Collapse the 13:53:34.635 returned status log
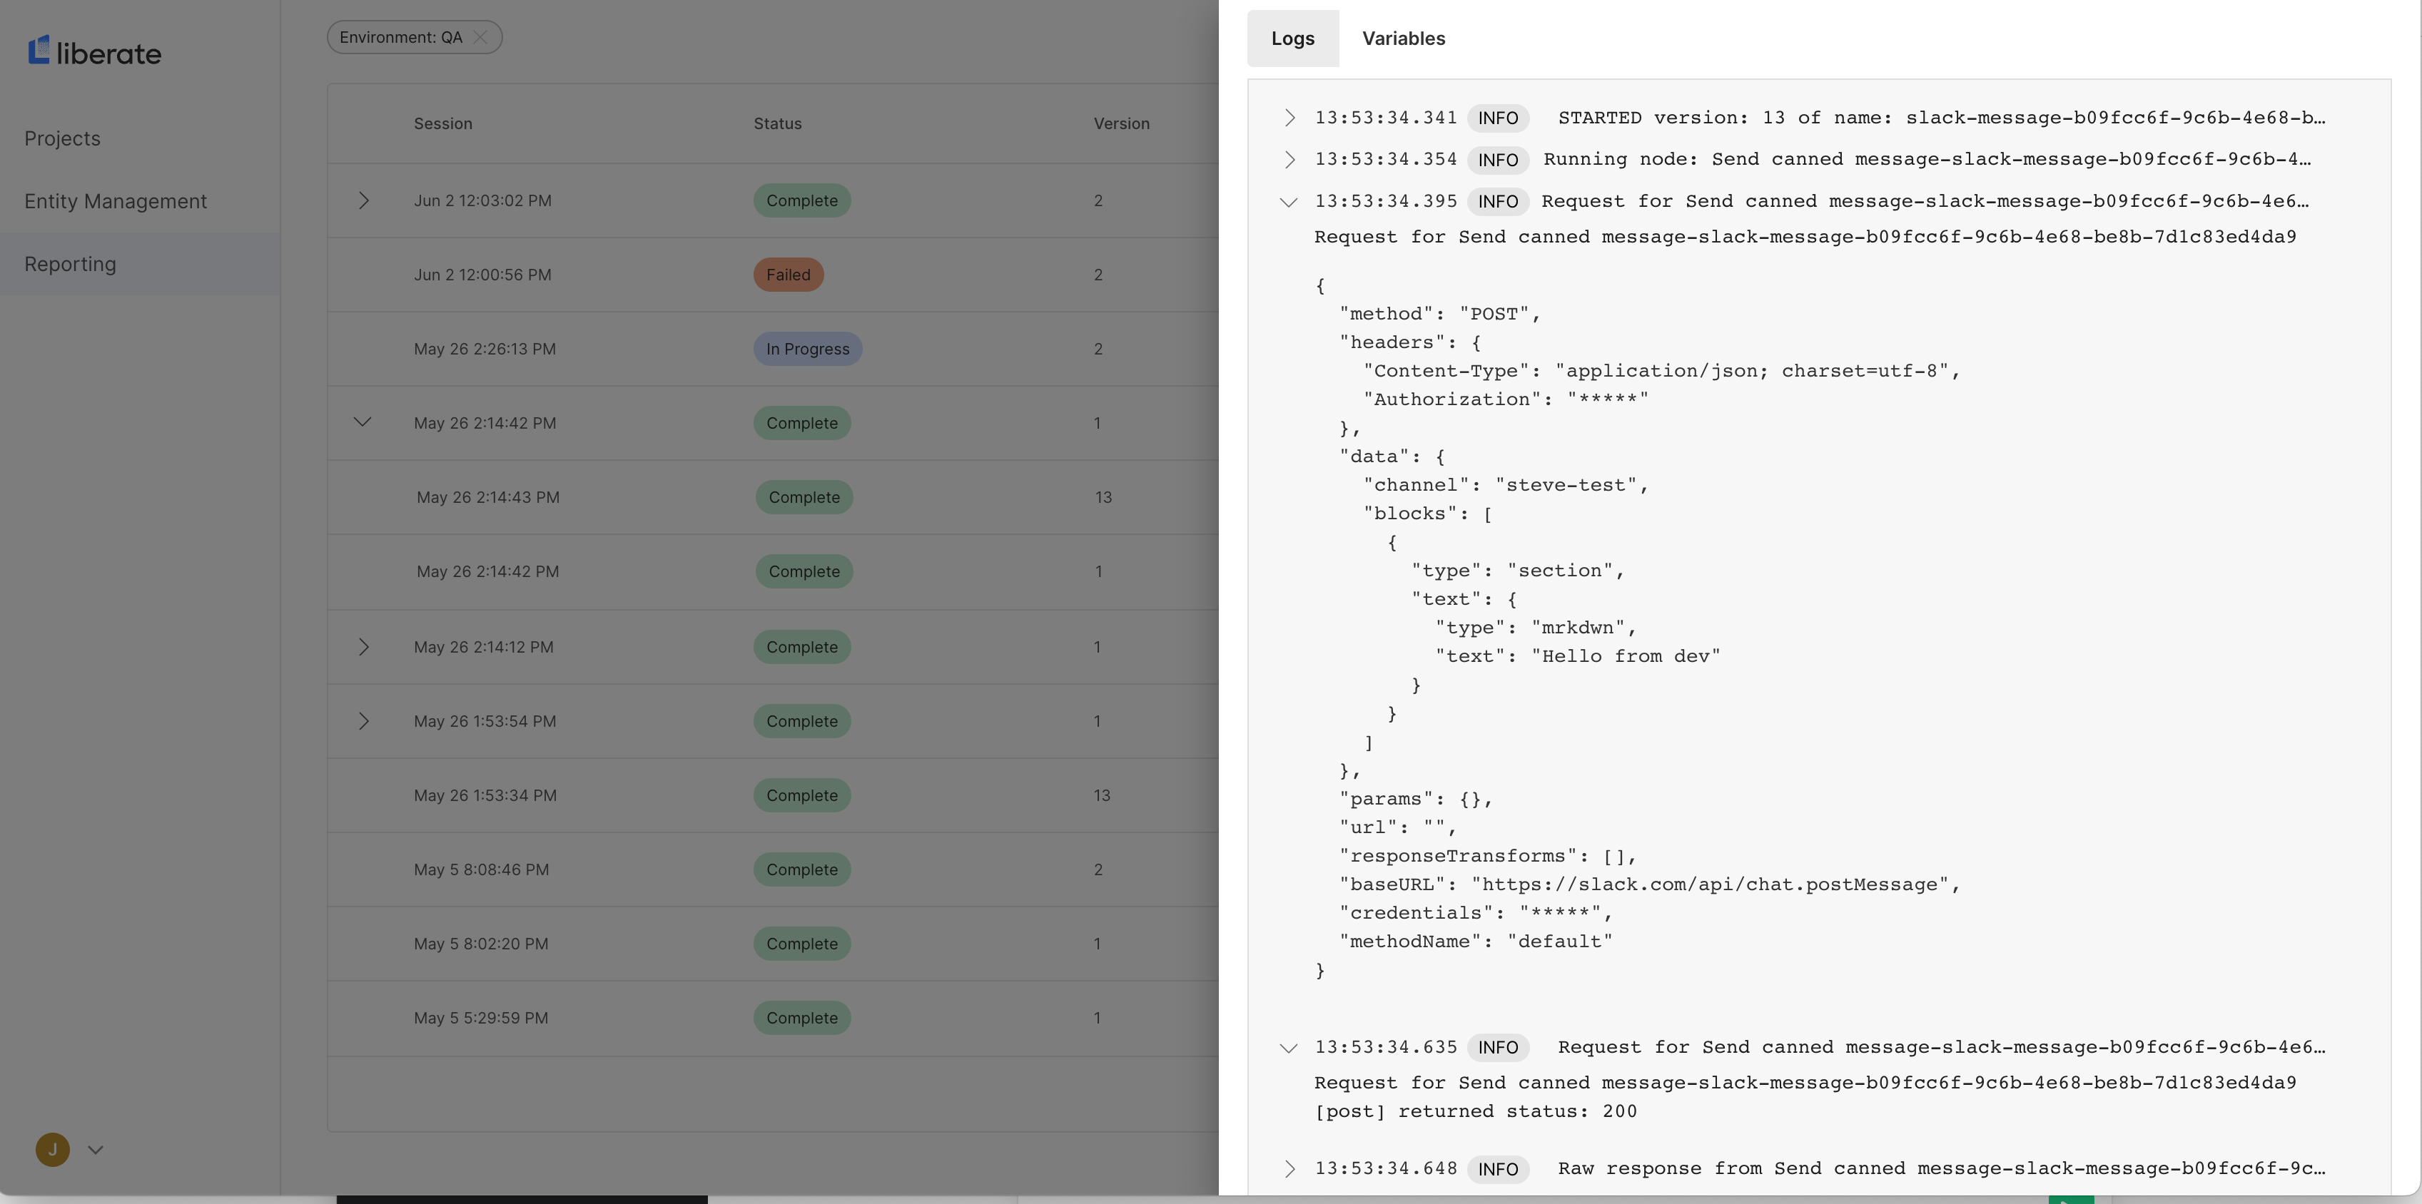 [x=1289, y=1047]
